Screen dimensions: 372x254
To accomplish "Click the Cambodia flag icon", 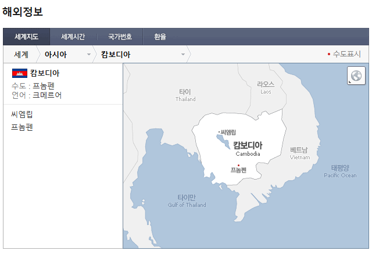I will (19, 73).
